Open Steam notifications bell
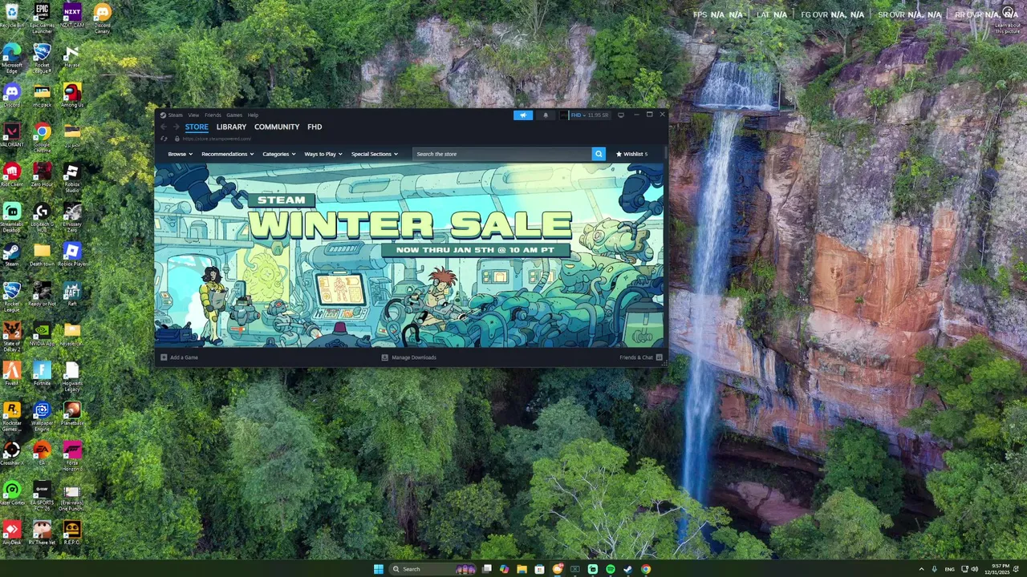This screenshot has height=577, width=1027. click(546, 115)
